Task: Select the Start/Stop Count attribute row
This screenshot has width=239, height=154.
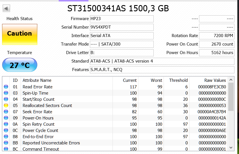Action: [x=115, y=99]
